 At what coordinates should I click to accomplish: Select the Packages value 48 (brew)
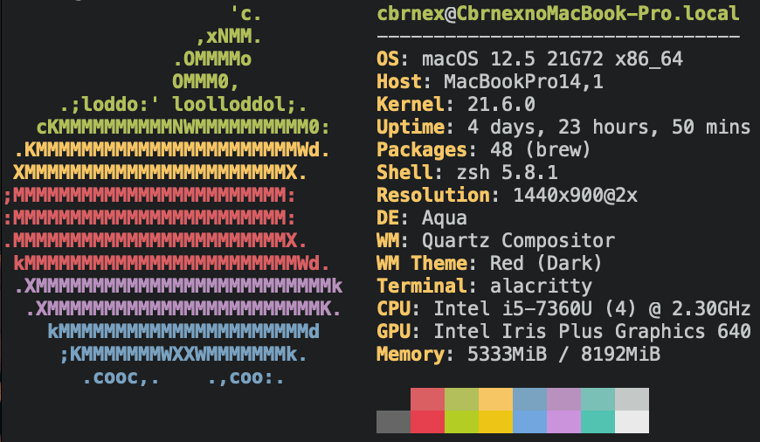point(541,149)
